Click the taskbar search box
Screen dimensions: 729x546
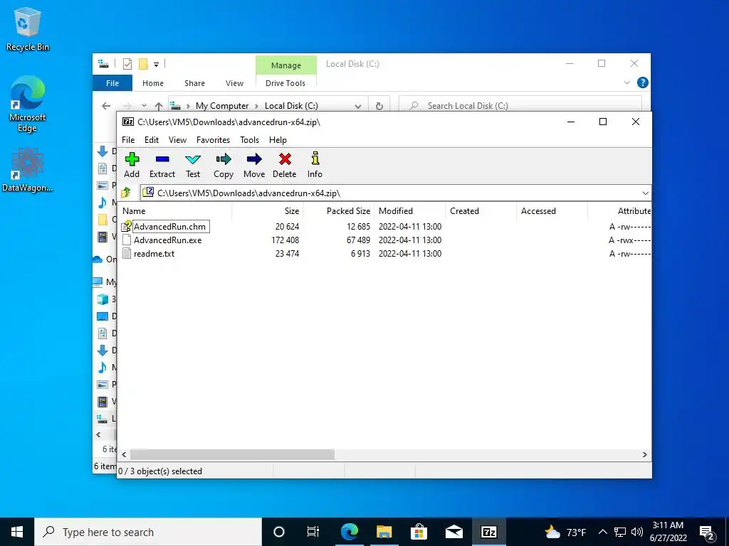(x=148, y=532)
